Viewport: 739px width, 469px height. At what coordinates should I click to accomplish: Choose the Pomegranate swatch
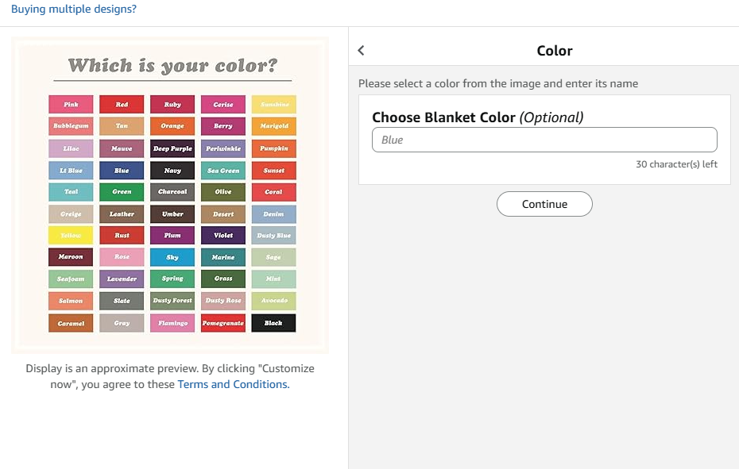pos(223,323)
